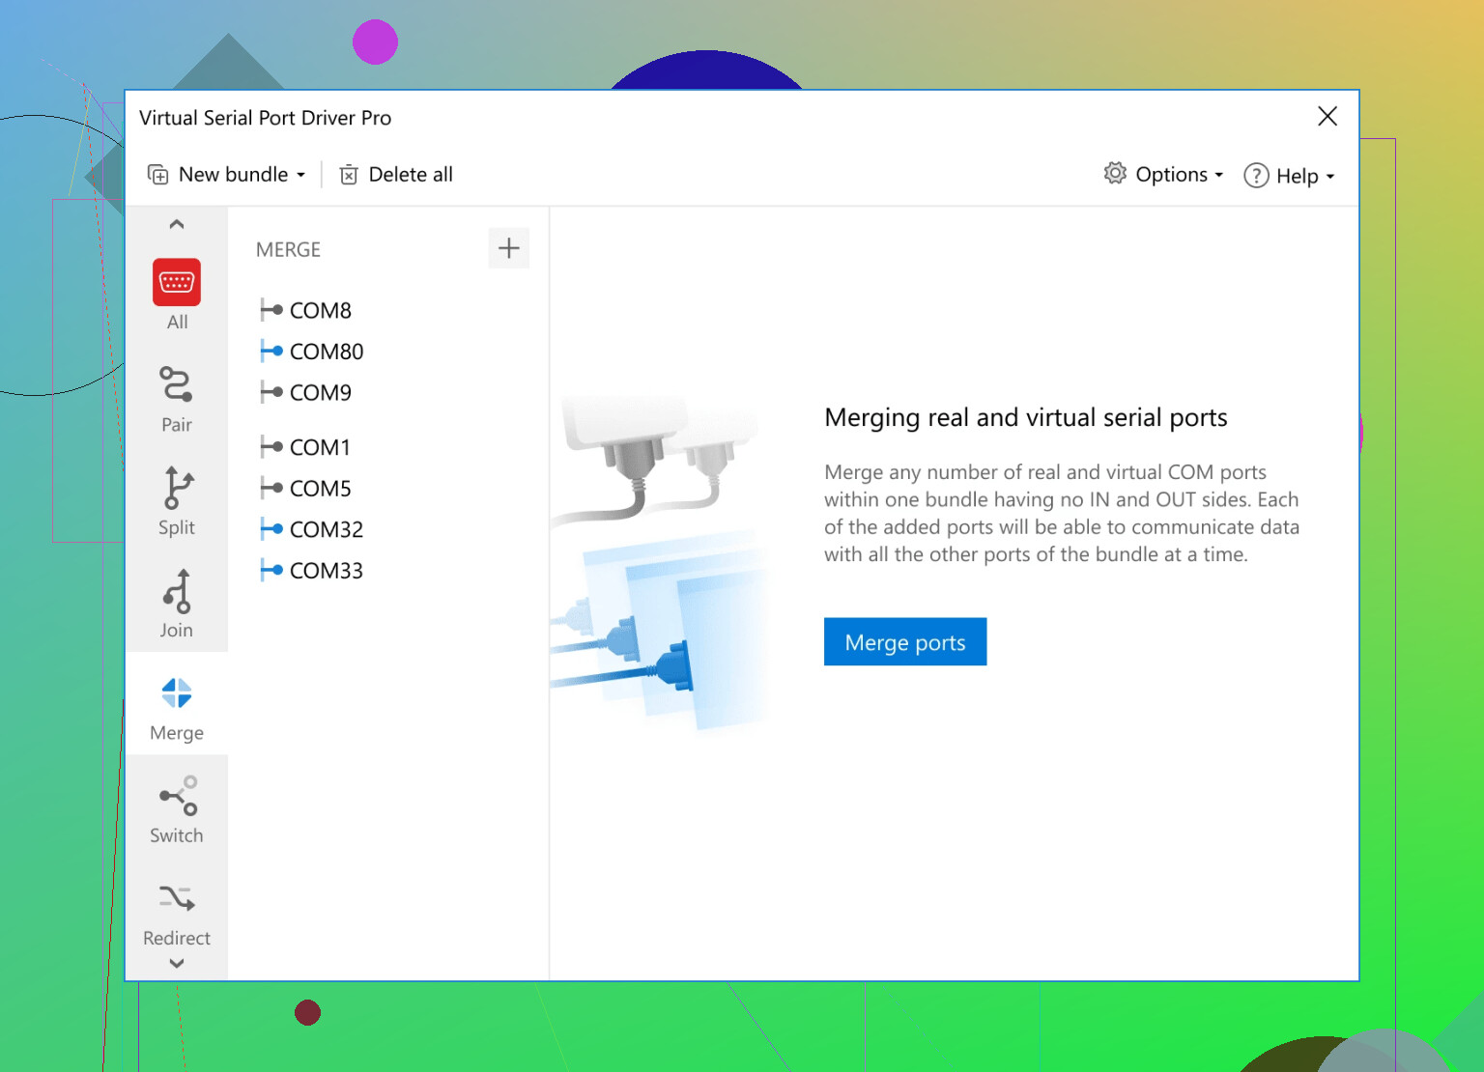Select the All bundles icon
Viewport: 1484px width, 1072px height.
(x=177, y=282)
